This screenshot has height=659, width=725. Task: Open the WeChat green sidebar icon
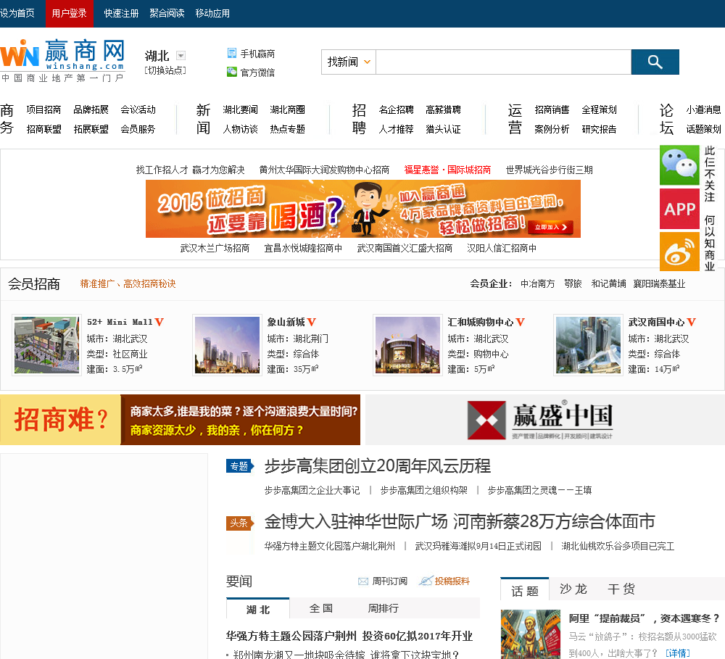[679, 165]
